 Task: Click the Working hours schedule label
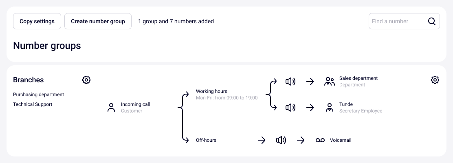(211, 91)
